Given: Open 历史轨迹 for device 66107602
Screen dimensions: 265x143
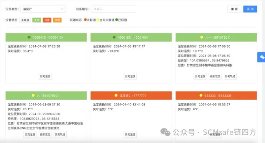Looking at the screenshot, I should point(60,134).
